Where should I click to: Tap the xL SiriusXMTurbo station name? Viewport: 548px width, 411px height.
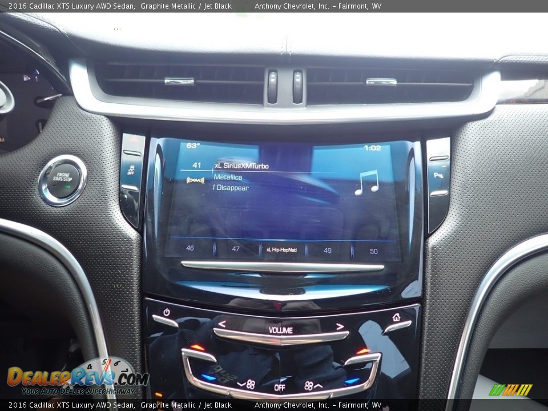coord(241,166)
